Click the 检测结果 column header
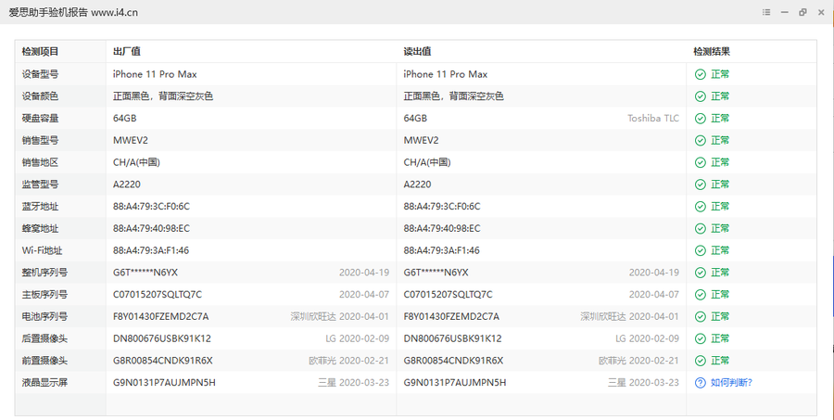The height and width of the screenshot is (420, 834). 711,52
